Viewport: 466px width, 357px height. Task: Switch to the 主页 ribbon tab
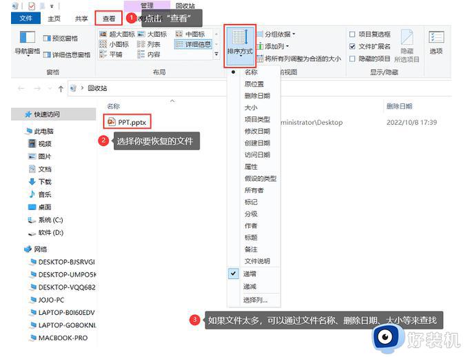[54, 19]
